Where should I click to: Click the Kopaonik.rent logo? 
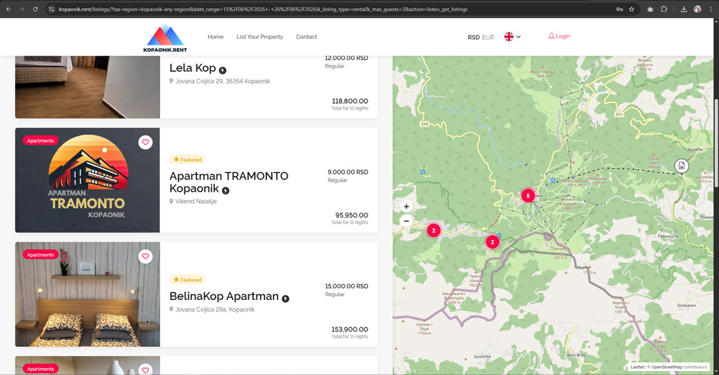coord(165,37)
